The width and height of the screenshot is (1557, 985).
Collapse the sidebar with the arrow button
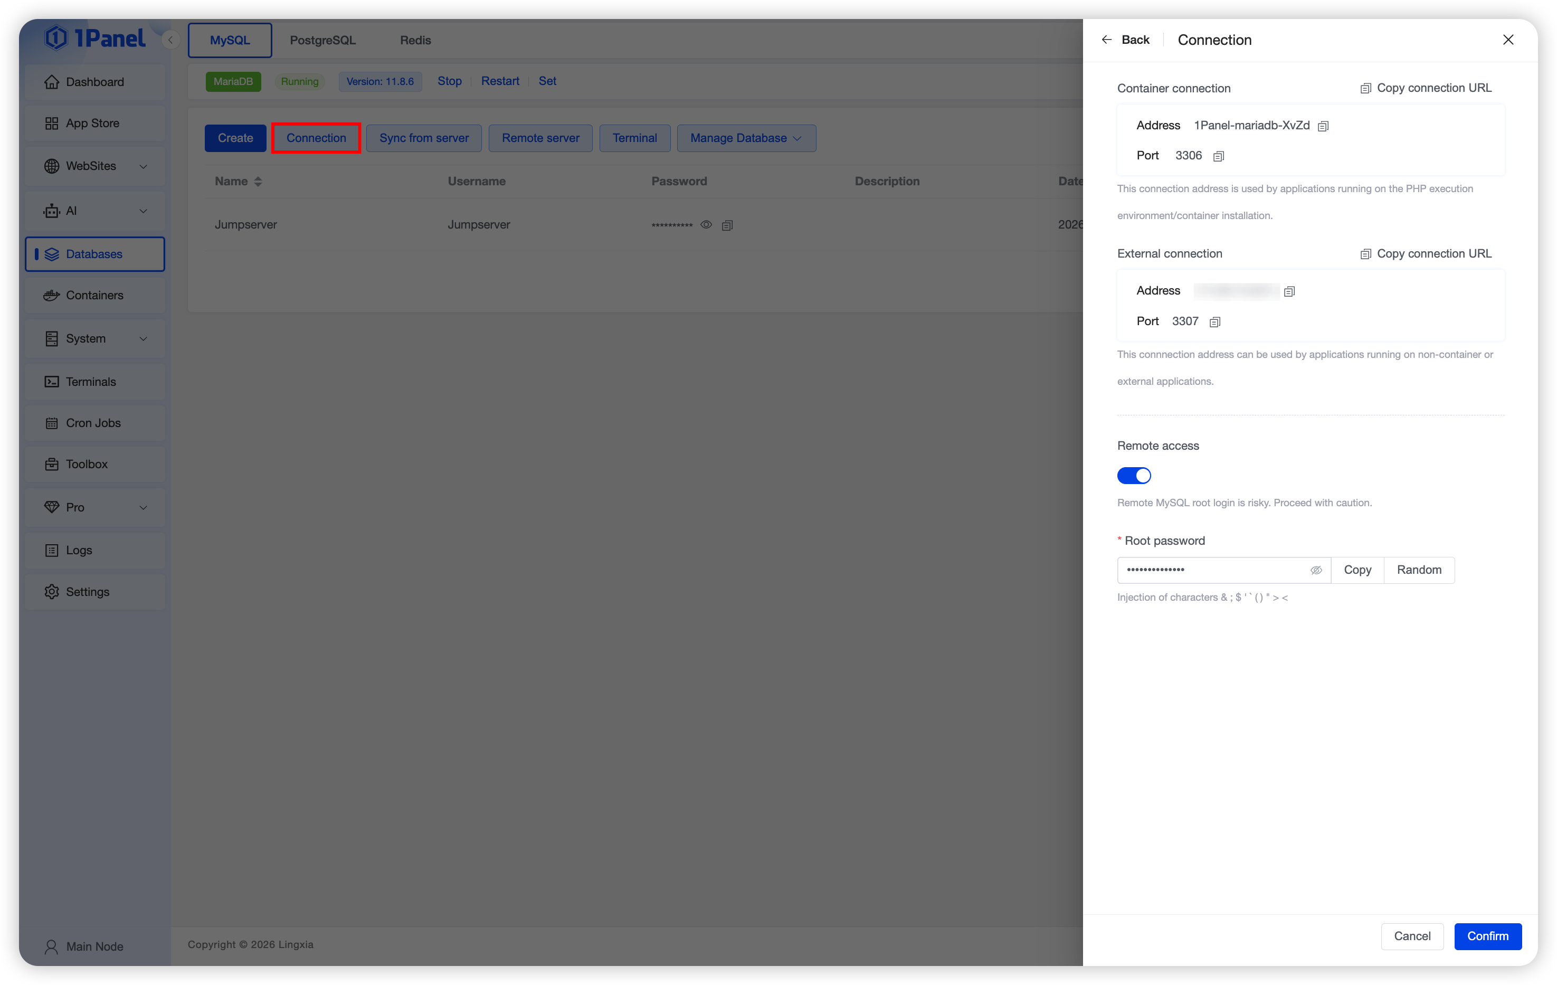(x=170, y=40)
